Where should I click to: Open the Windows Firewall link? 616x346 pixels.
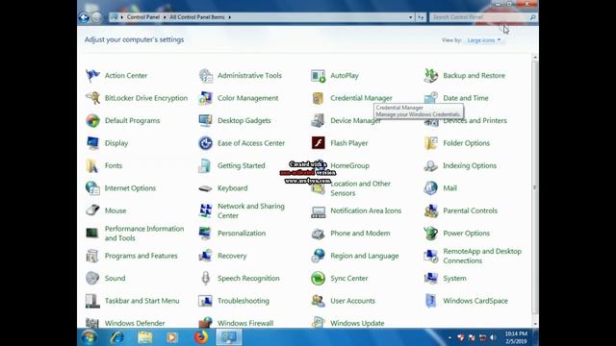245,323
